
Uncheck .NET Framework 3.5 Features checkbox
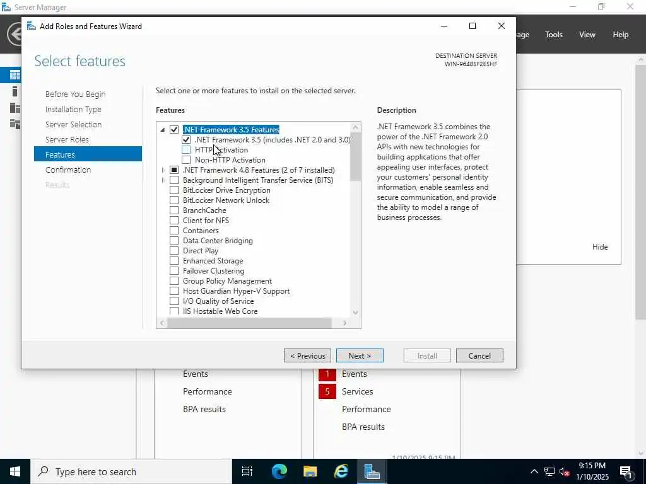174,130
